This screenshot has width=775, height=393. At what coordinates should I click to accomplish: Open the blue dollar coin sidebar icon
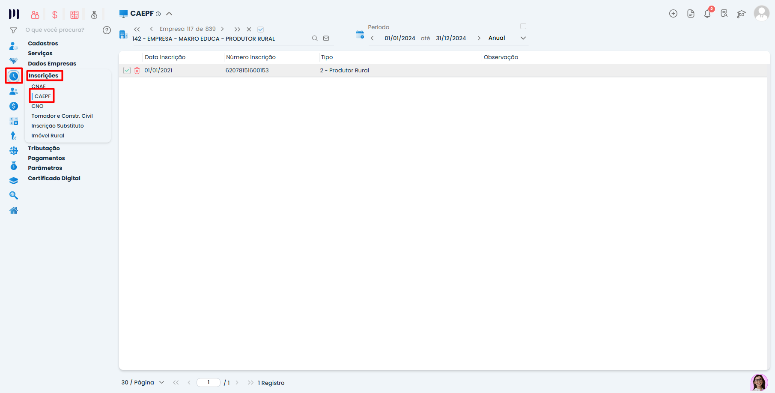[14, 106]
